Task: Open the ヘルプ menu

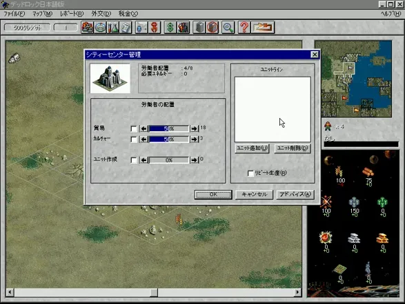Action: (391, 14)
